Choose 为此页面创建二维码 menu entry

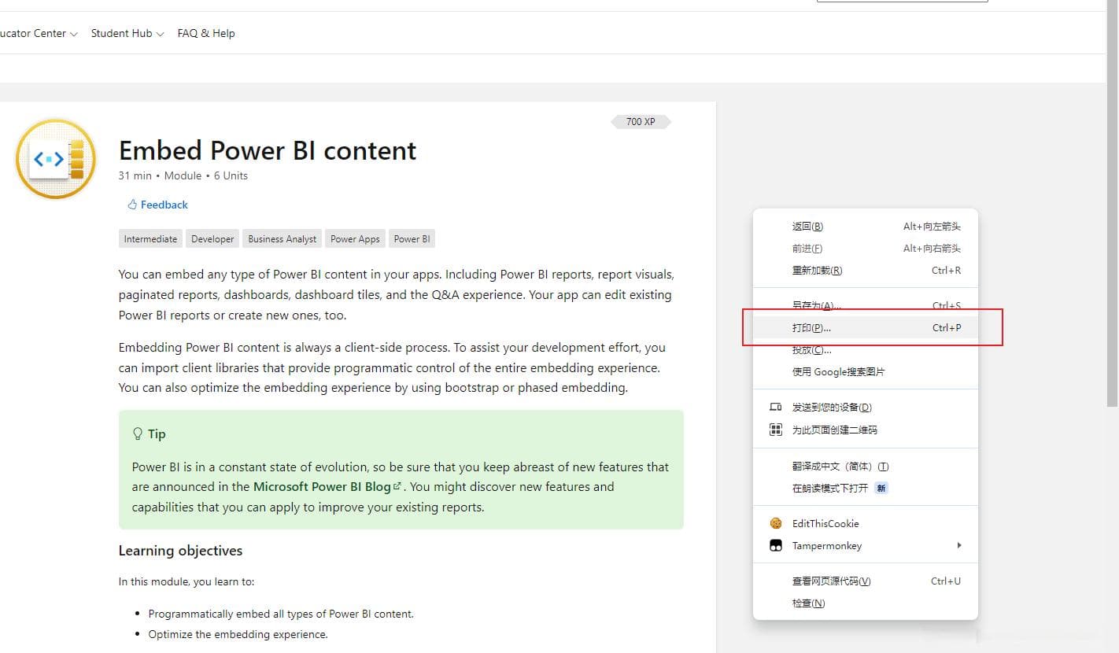tap(865, 430)
